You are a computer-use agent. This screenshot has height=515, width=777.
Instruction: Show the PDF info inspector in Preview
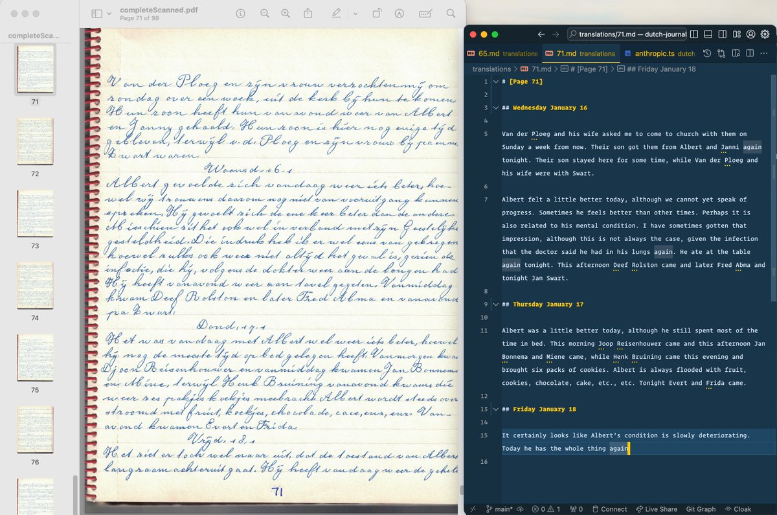(x=241, y=14)
